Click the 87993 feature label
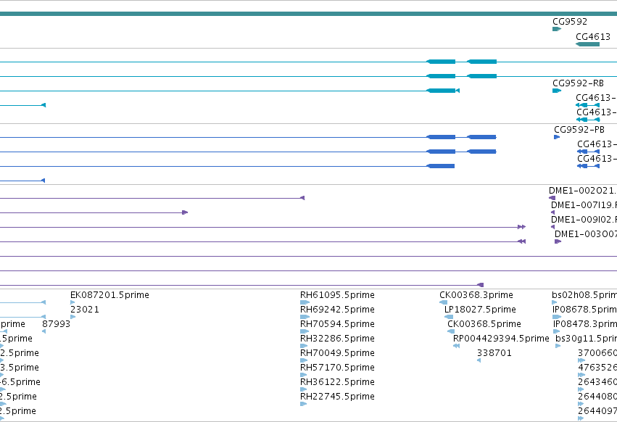This screenshot has width=617, height=422. (x=57, y=324)
